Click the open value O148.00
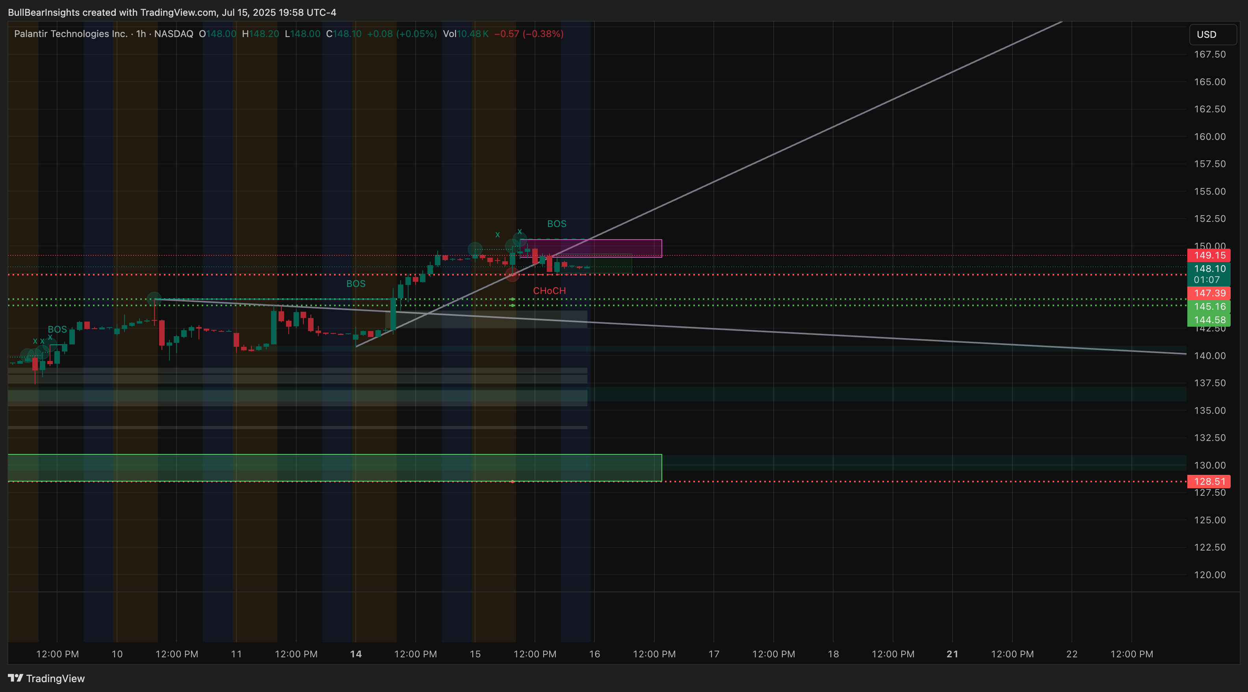This screenshot has height=692, width=1248. coord(217,34)
